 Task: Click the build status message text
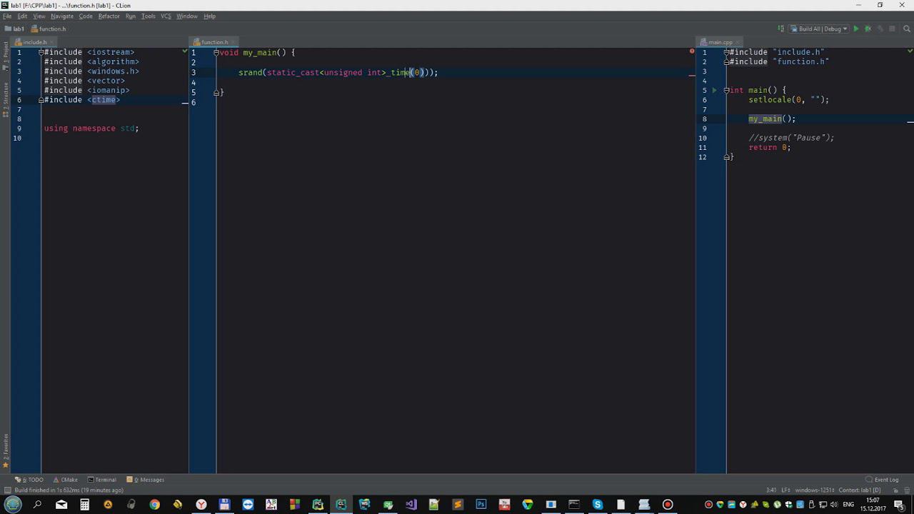click(69, 490)
